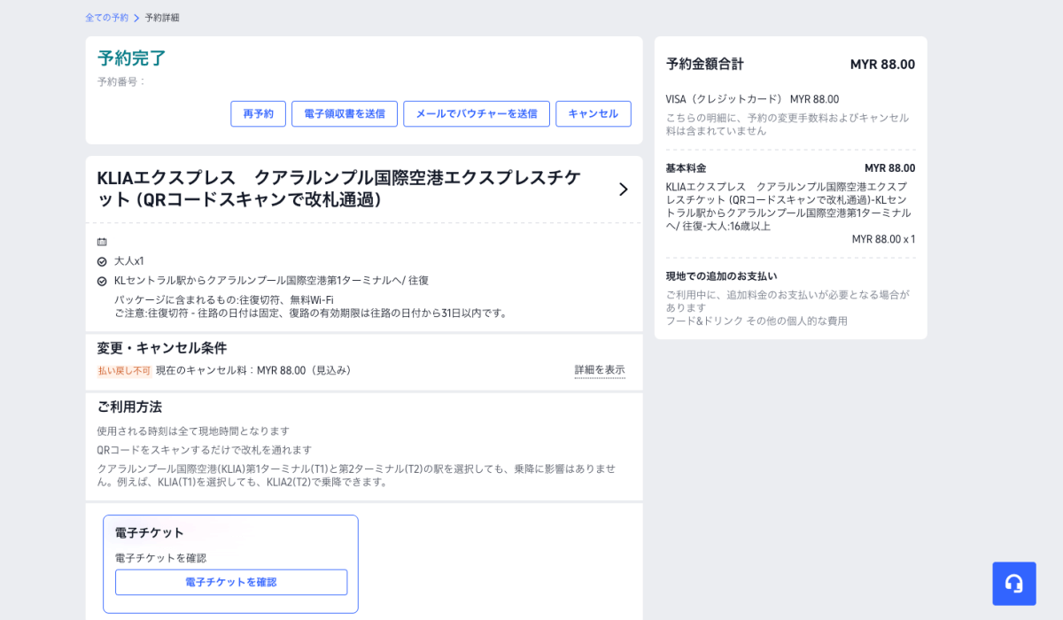
Task: Click フード&ドリンク その他の個人的な費用 text
Action: 757,321
